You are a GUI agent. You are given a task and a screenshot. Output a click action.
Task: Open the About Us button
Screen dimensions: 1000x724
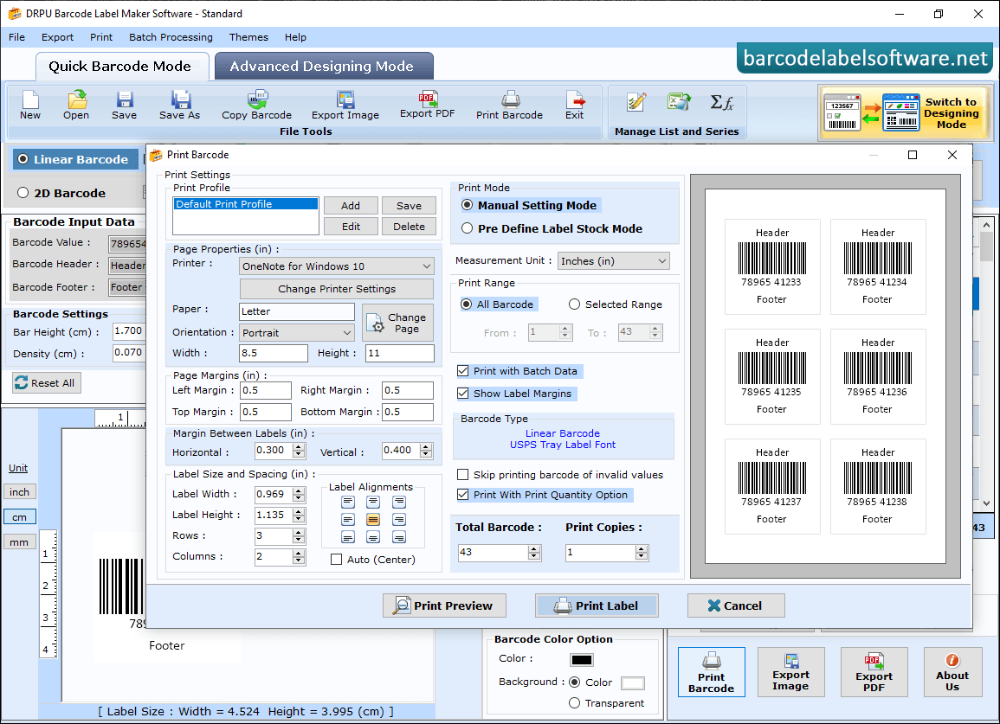pos(952,672)
